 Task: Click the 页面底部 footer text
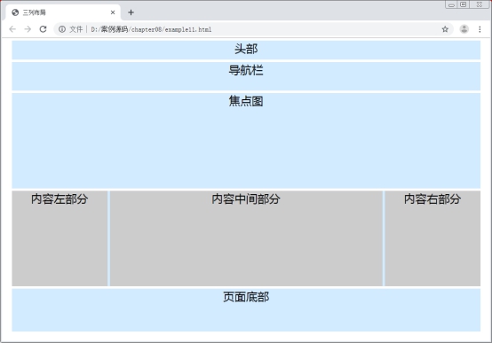(x=246, y=297)
